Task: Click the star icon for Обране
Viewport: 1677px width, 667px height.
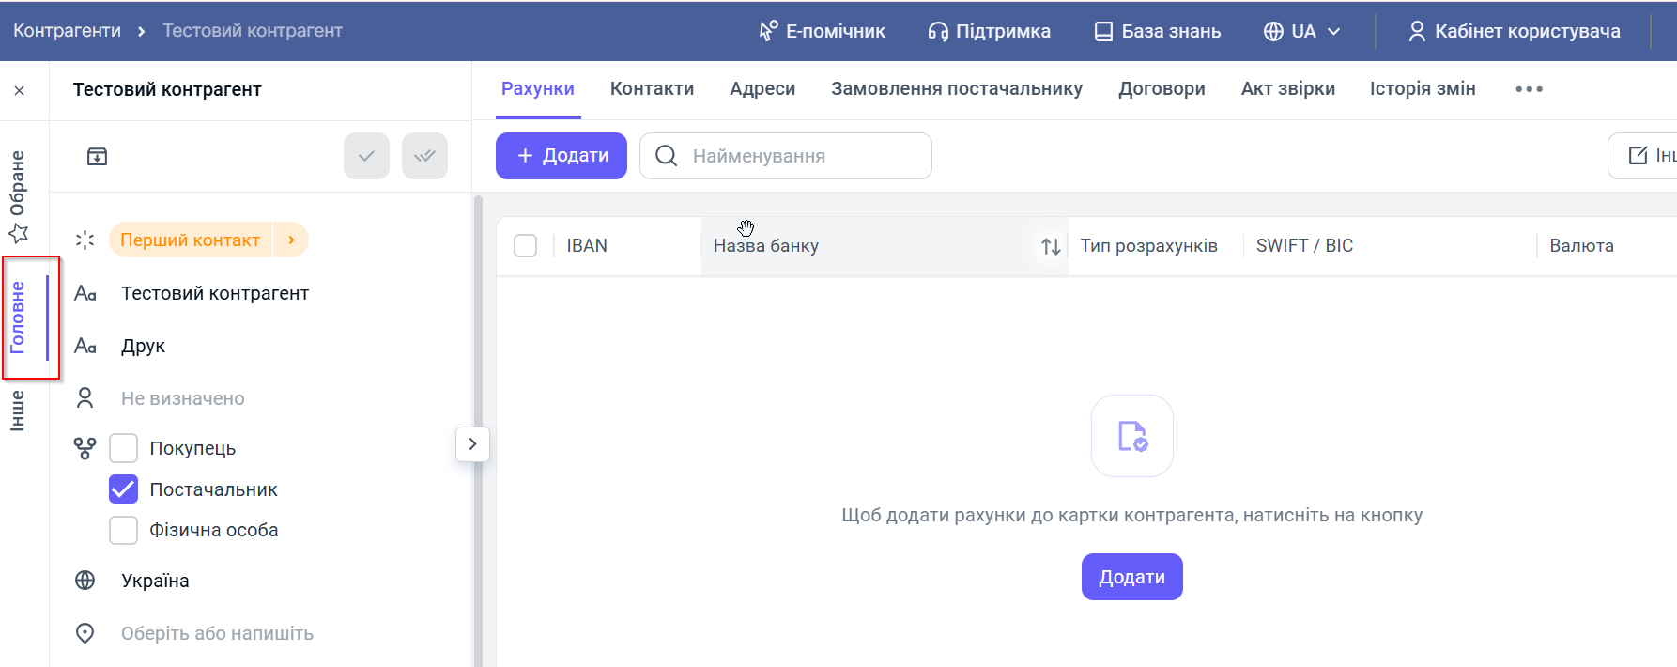Action: [x=19, y=232]
